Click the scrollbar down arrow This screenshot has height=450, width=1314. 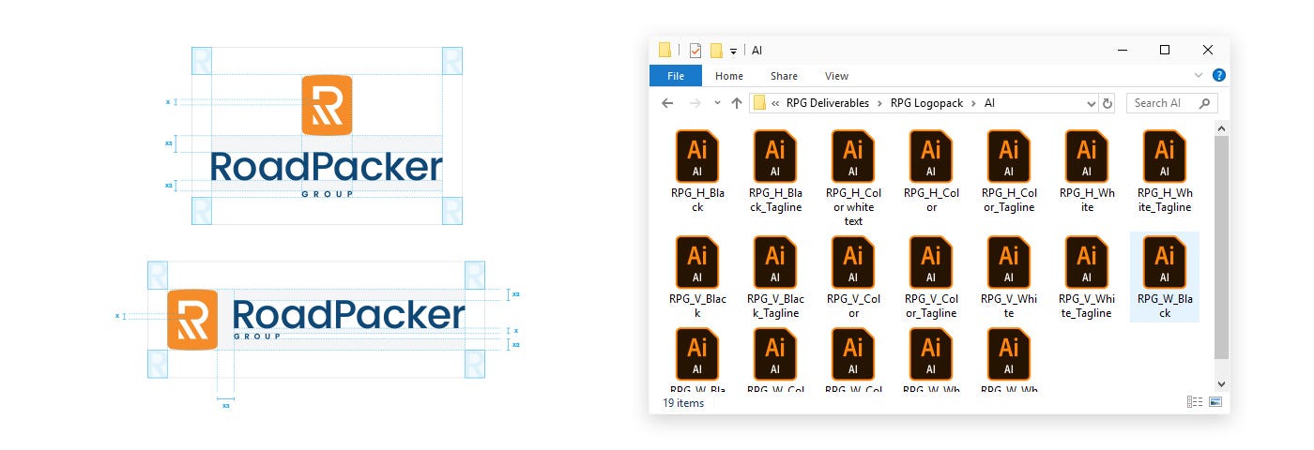tap(1221, 383)
